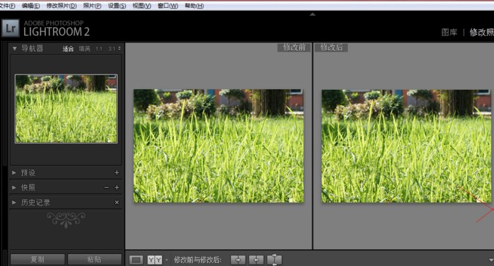Click the 修改前与修改后 toolbar label

click(x=198, y=260)
